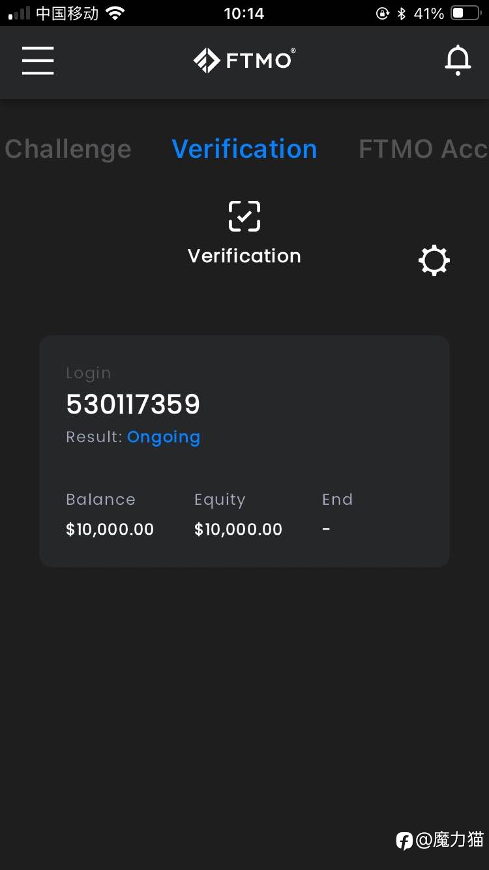Open the hamburger menu
This screenshot has height=870, width=489.
[38, 61]
